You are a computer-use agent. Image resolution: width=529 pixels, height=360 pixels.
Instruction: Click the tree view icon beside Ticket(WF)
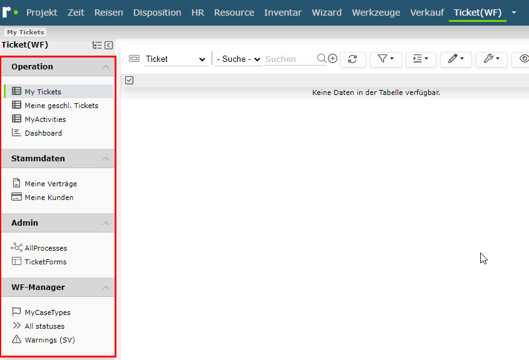[97, 45]
